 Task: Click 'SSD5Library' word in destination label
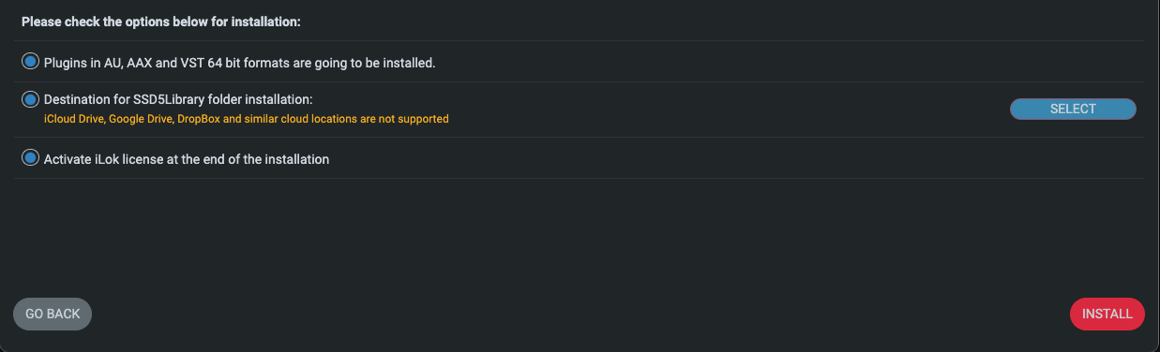point(155,98)
